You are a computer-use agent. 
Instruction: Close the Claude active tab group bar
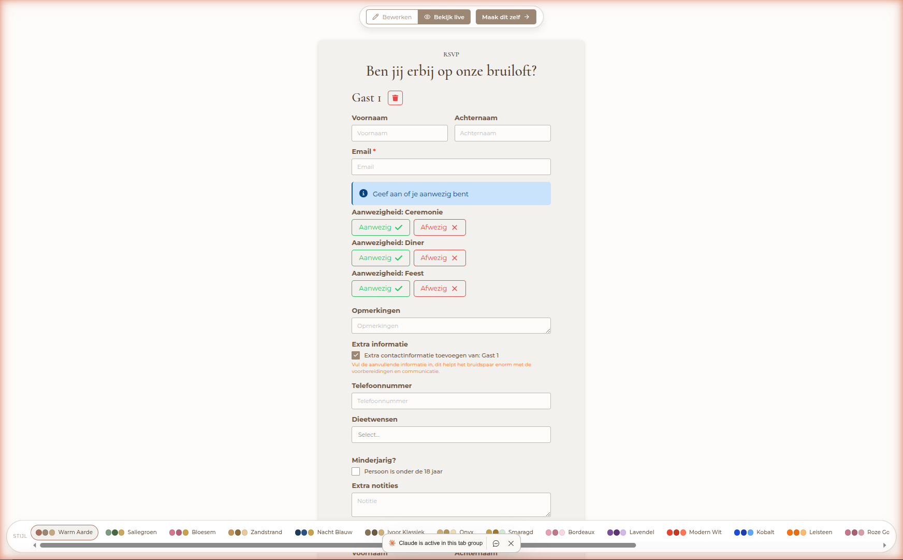tap(511, 543)
